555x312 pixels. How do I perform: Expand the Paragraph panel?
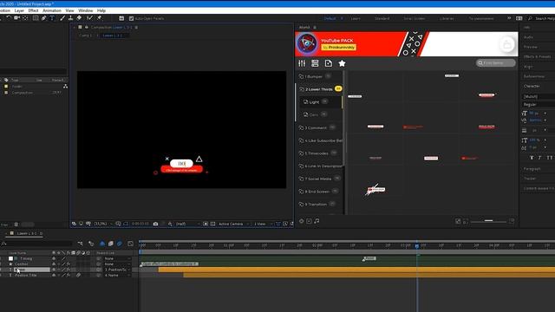point(532,169)
